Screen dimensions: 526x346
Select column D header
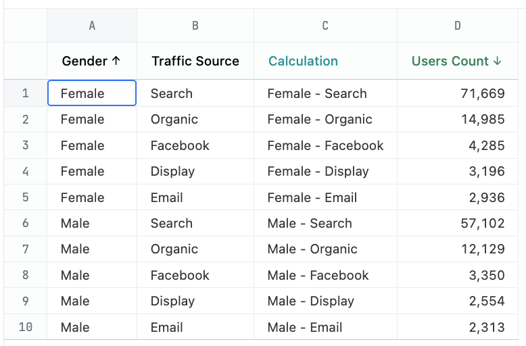click(458, 26)
